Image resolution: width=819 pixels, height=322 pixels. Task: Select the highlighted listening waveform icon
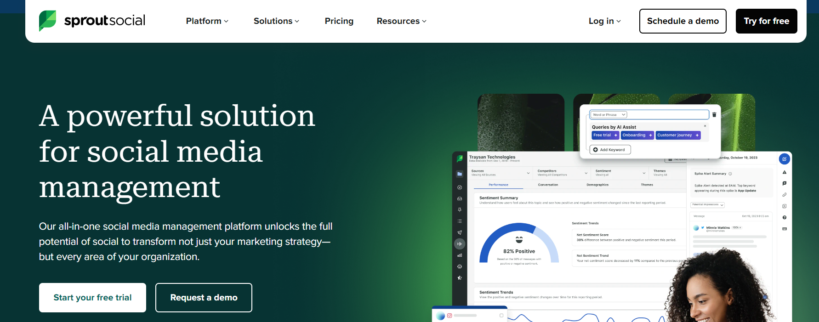pyautogui.click(x=460, y=244)
